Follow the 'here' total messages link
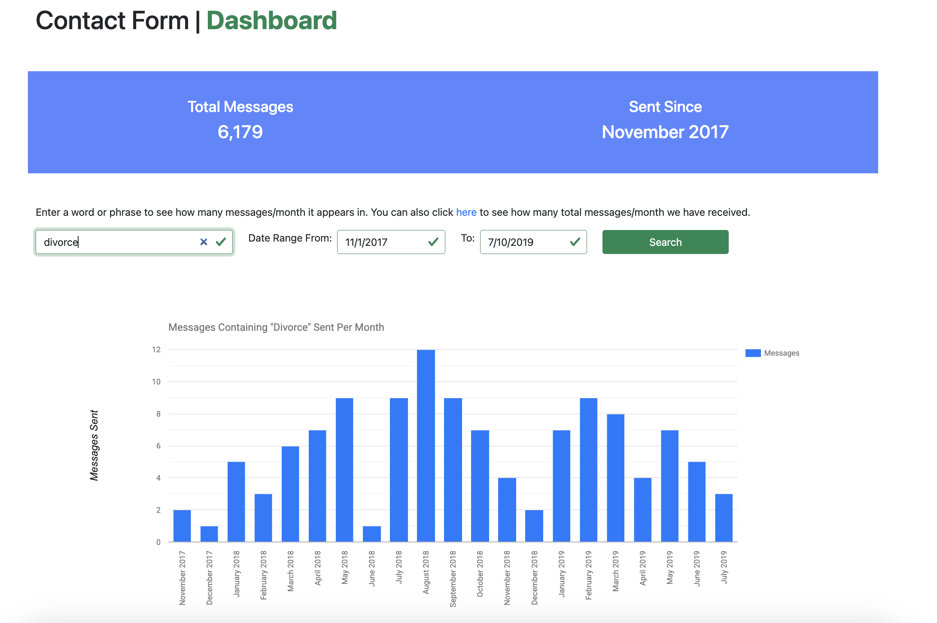 pyautogui.click(x=466, y=212)
